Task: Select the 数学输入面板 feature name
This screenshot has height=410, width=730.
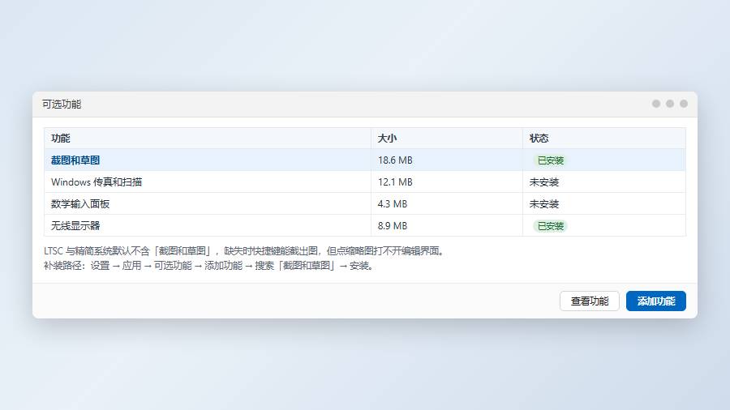Action: tap(80, 203)
